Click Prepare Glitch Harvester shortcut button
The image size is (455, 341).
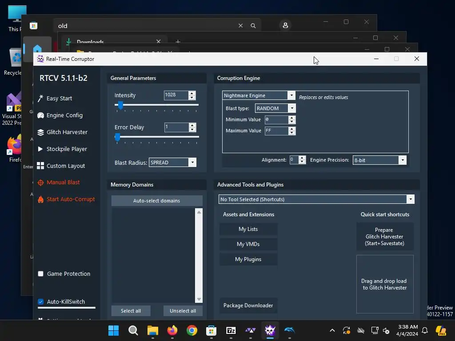click(x=385, y=237)
